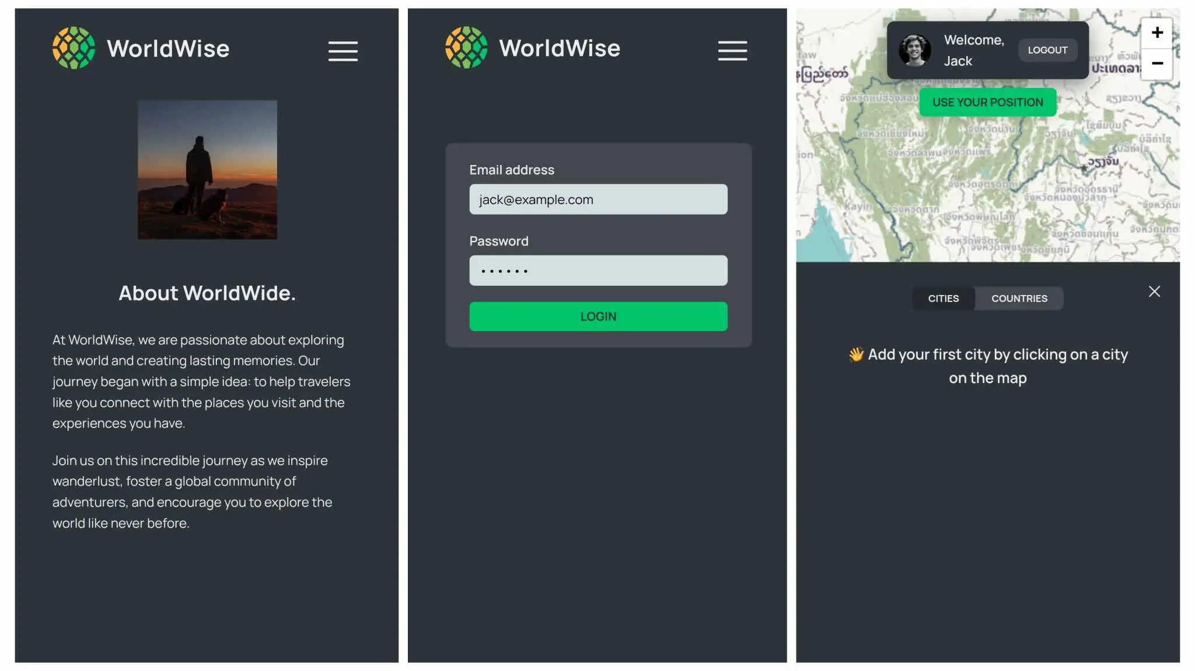The width and height of the screenshot is (1195, 671).
Task: Focus the Password input field
Action: (x=598, y=270)
